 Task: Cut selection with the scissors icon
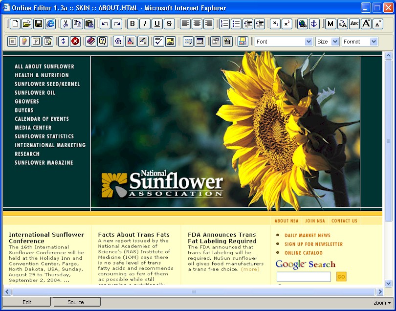tap(66, 24)
